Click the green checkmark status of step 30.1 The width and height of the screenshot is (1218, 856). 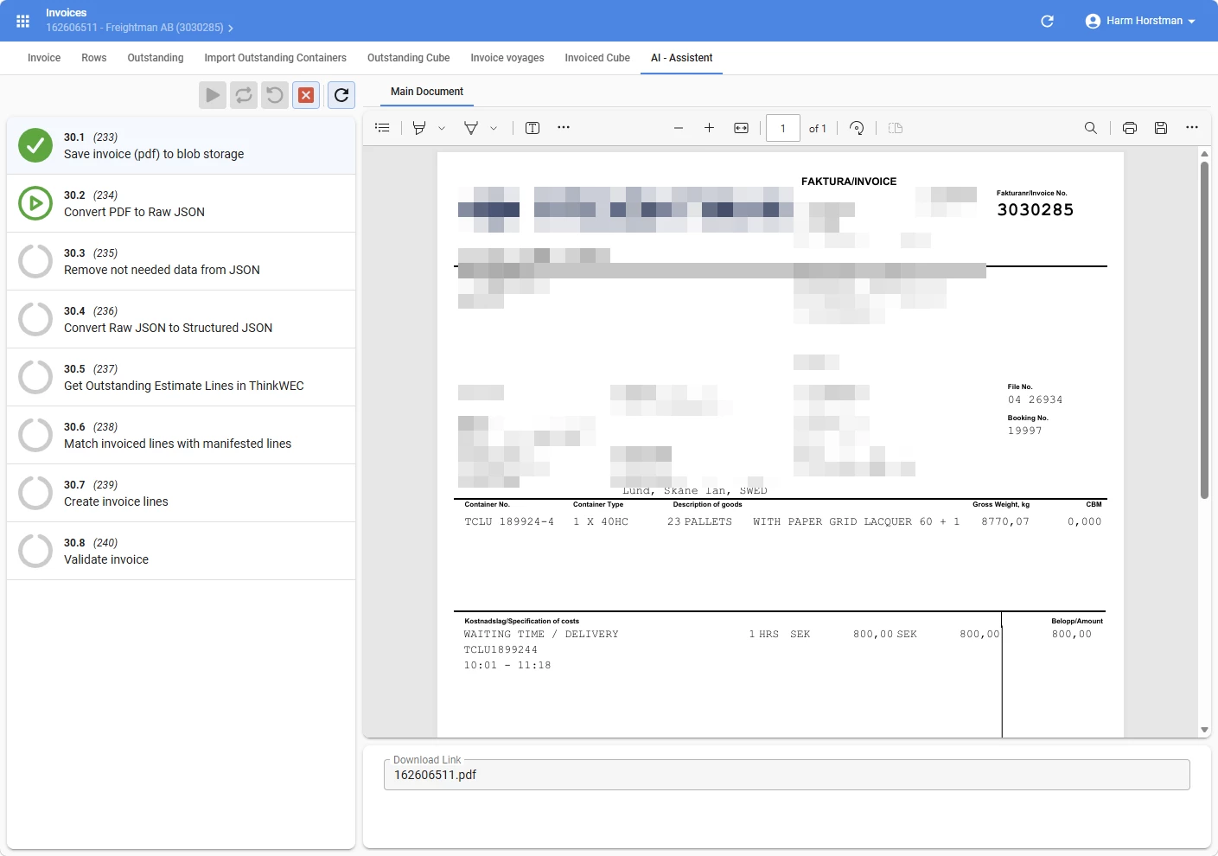click(x=35, y=145)
